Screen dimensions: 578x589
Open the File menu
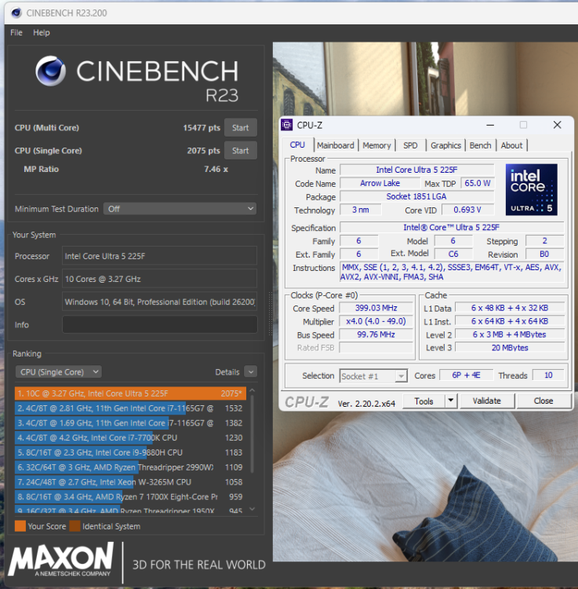click(x=16, y=33)
